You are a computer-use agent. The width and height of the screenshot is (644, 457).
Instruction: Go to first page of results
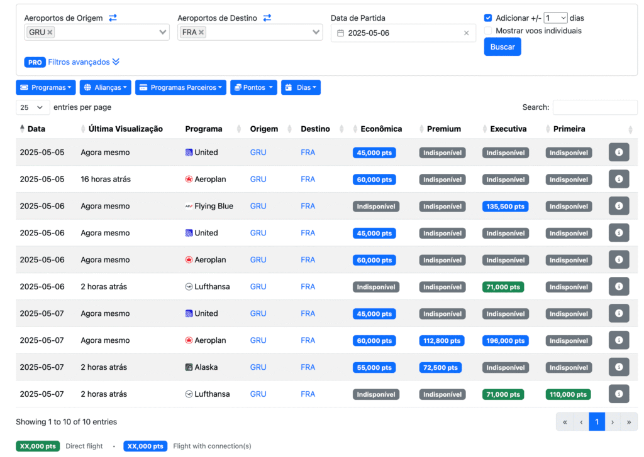coord(565,422)
